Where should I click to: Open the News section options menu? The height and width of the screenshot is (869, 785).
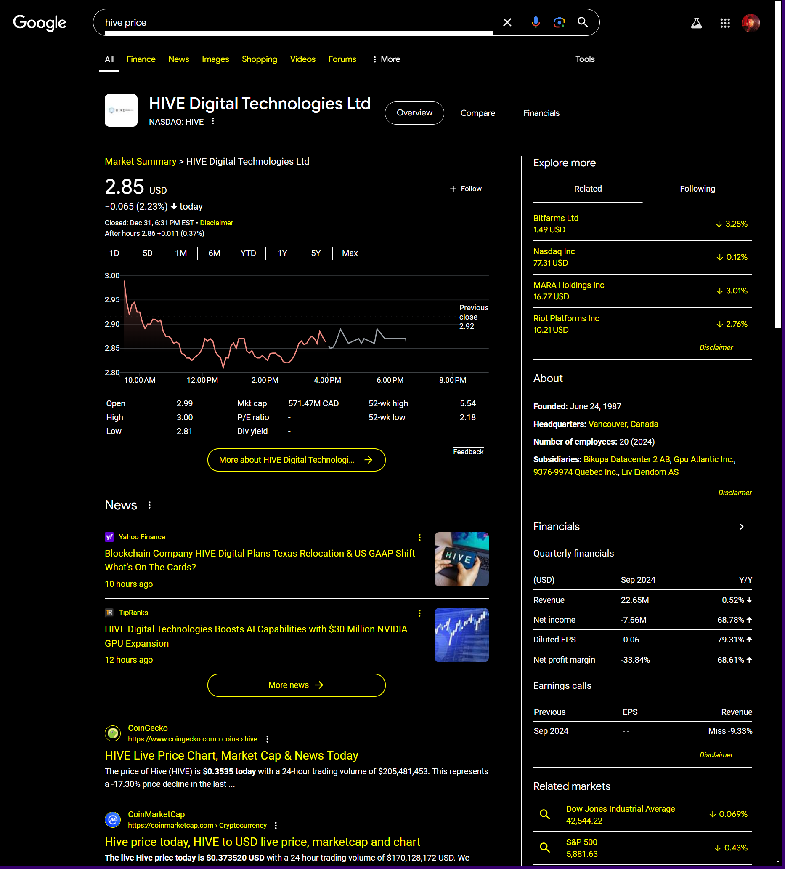[149, 505]
